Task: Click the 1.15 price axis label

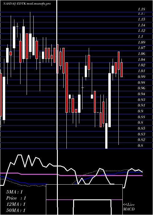Action: [x=141, y=19]
